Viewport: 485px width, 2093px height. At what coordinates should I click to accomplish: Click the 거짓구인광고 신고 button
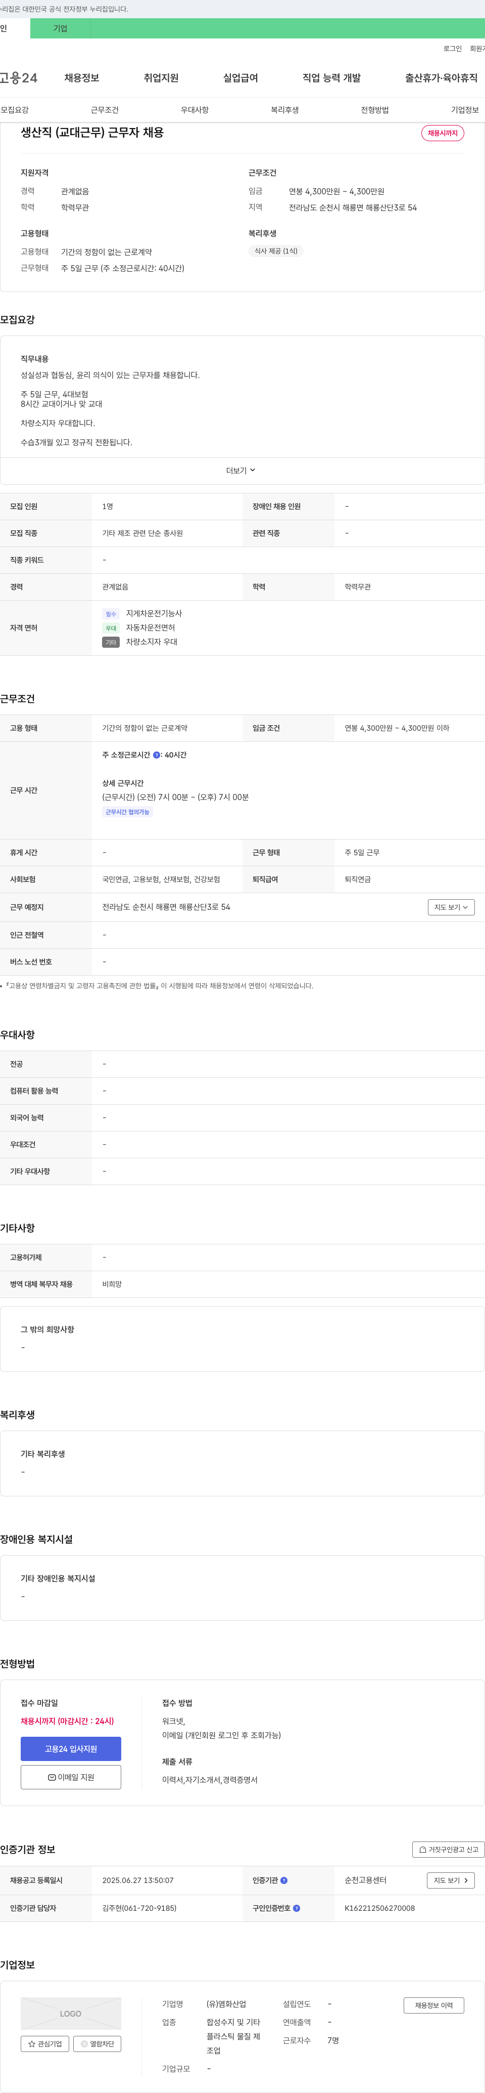(x=449, y=1849)
